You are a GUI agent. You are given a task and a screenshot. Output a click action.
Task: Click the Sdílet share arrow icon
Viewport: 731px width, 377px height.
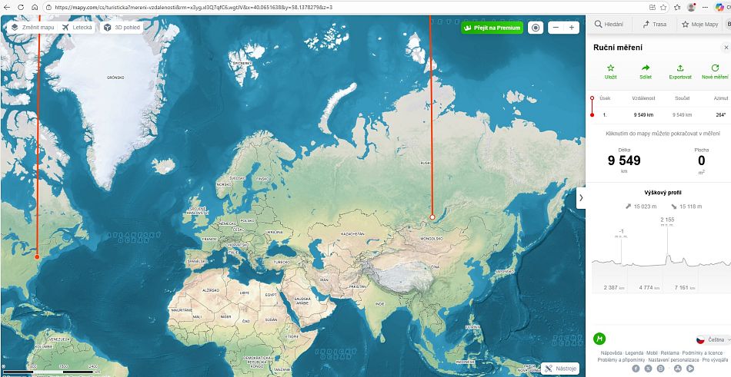tap(646, 68)
